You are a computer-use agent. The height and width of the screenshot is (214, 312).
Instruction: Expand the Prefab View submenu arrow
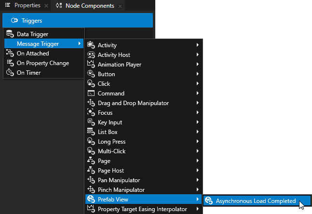click(x=197, y=199)
